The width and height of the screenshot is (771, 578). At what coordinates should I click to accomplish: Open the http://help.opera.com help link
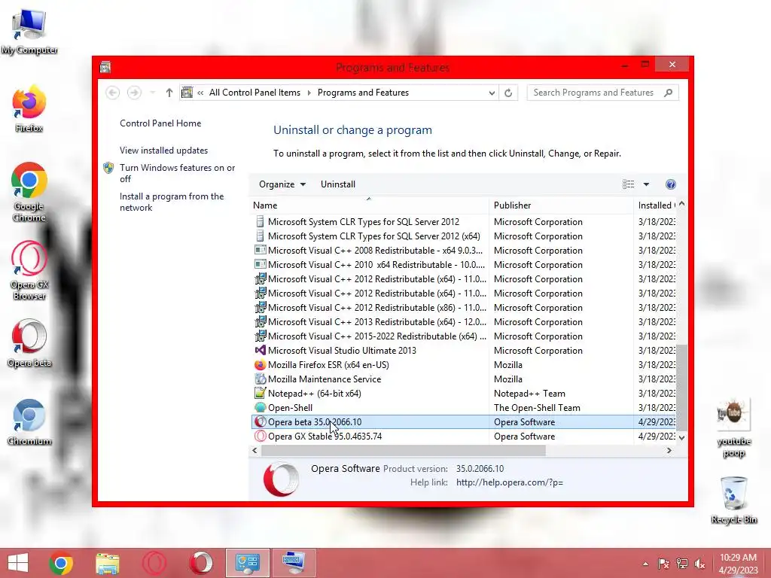510,482
